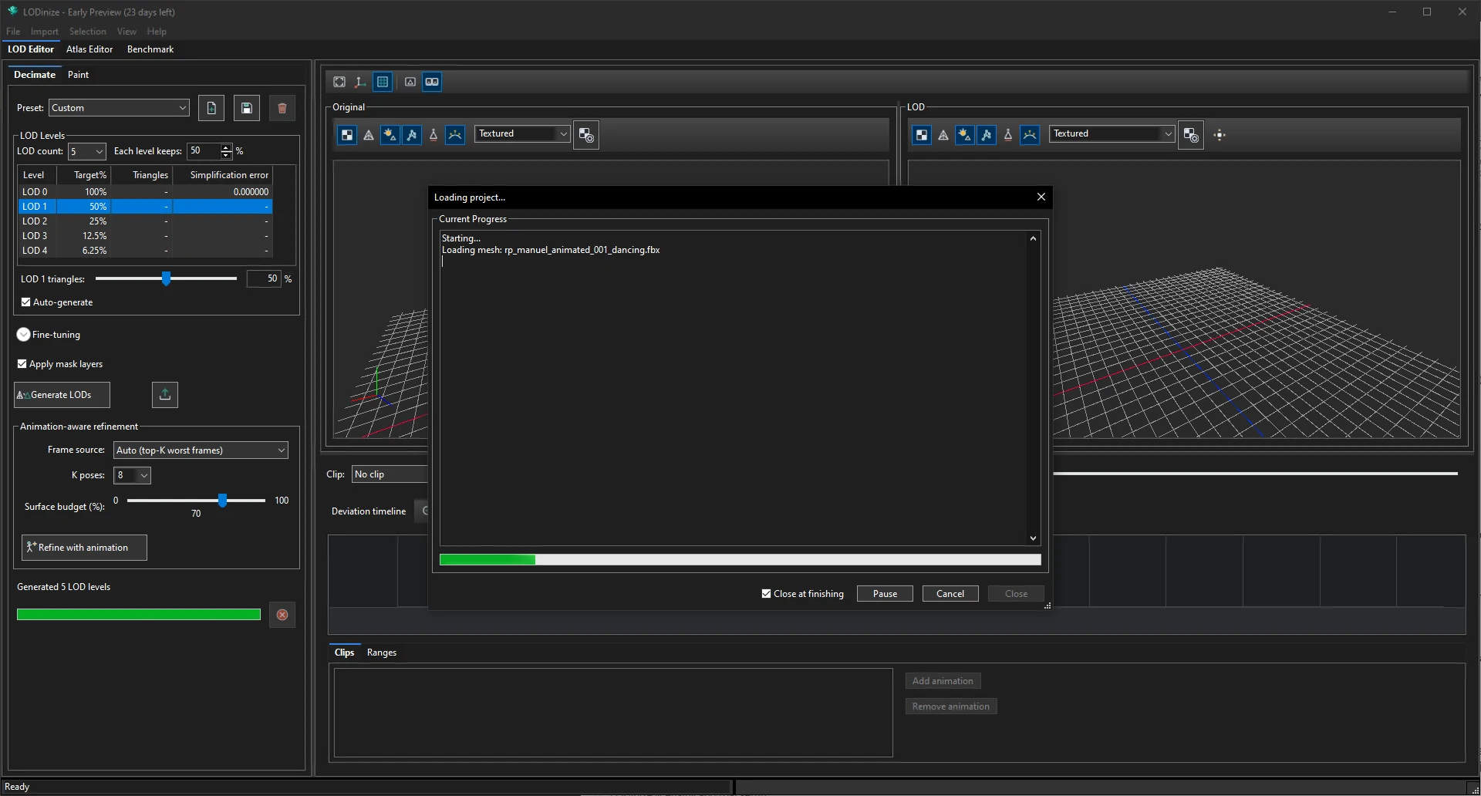Toggle Close at finishing checkbox
Screen dimensions: 1481x796
click(x=766, y=594)
